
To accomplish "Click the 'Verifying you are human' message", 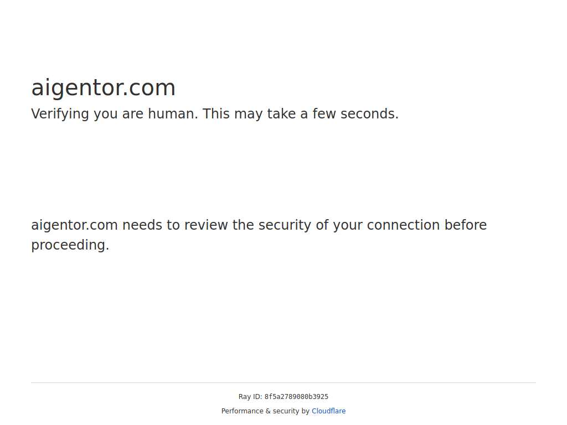I will click(x=215, y=114).
